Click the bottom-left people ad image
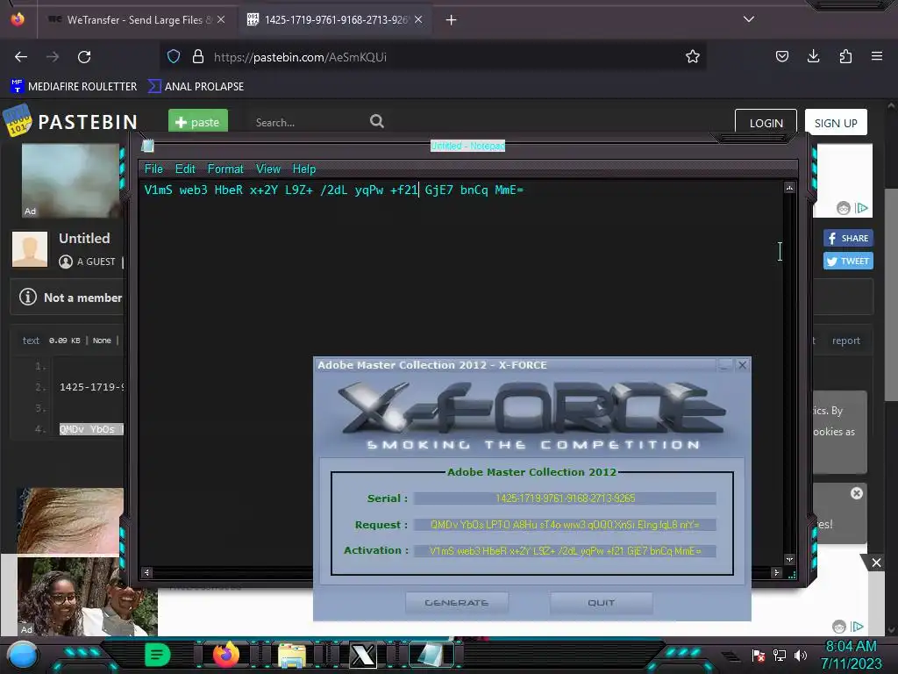This screenshot has height=674, width=898. pyautogui.click(x=87, y=597)
